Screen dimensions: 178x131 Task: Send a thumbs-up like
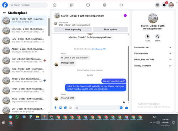pos(127,108)
